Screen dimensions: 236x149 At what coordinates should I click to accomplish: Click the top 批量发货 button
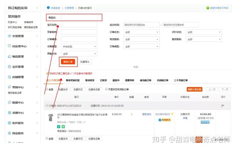(x=63, y=89)
